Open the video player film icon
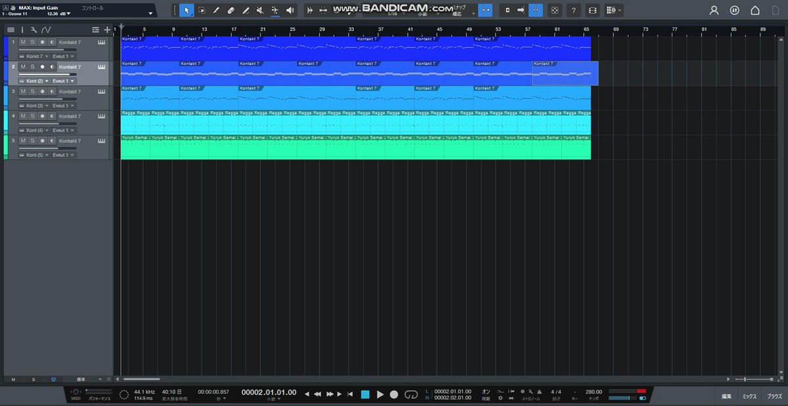This screenshot has height=406, width=788. click(x=592, y=11)
